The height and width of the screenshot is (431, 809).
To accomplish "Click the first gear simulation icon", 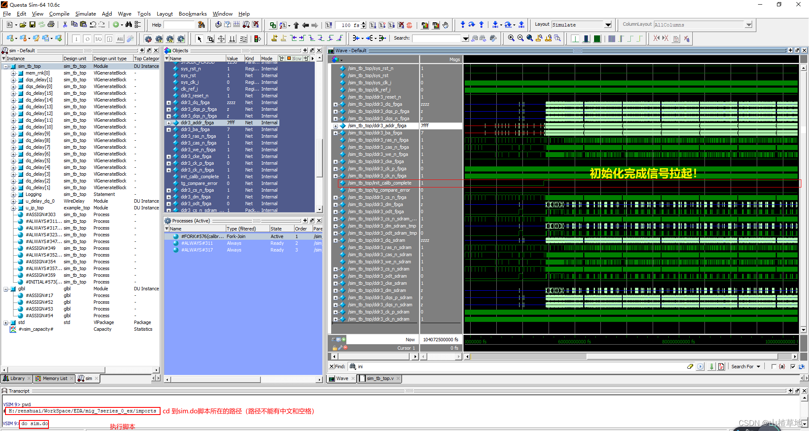I will (x=148, y=39).
